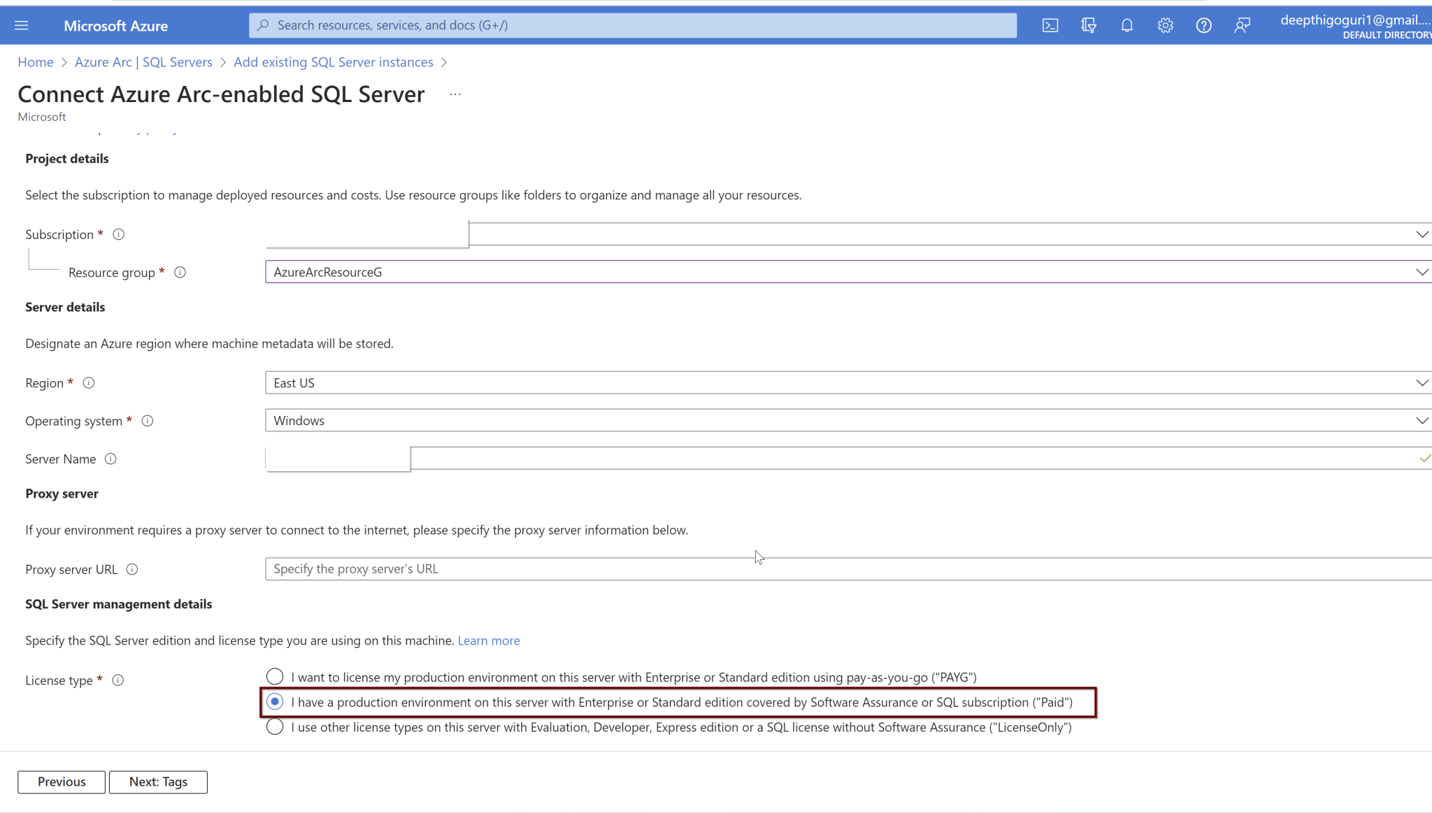1432x813 pixels.
Task: Open the Help question mark icon
Action: coord(1203,26)
